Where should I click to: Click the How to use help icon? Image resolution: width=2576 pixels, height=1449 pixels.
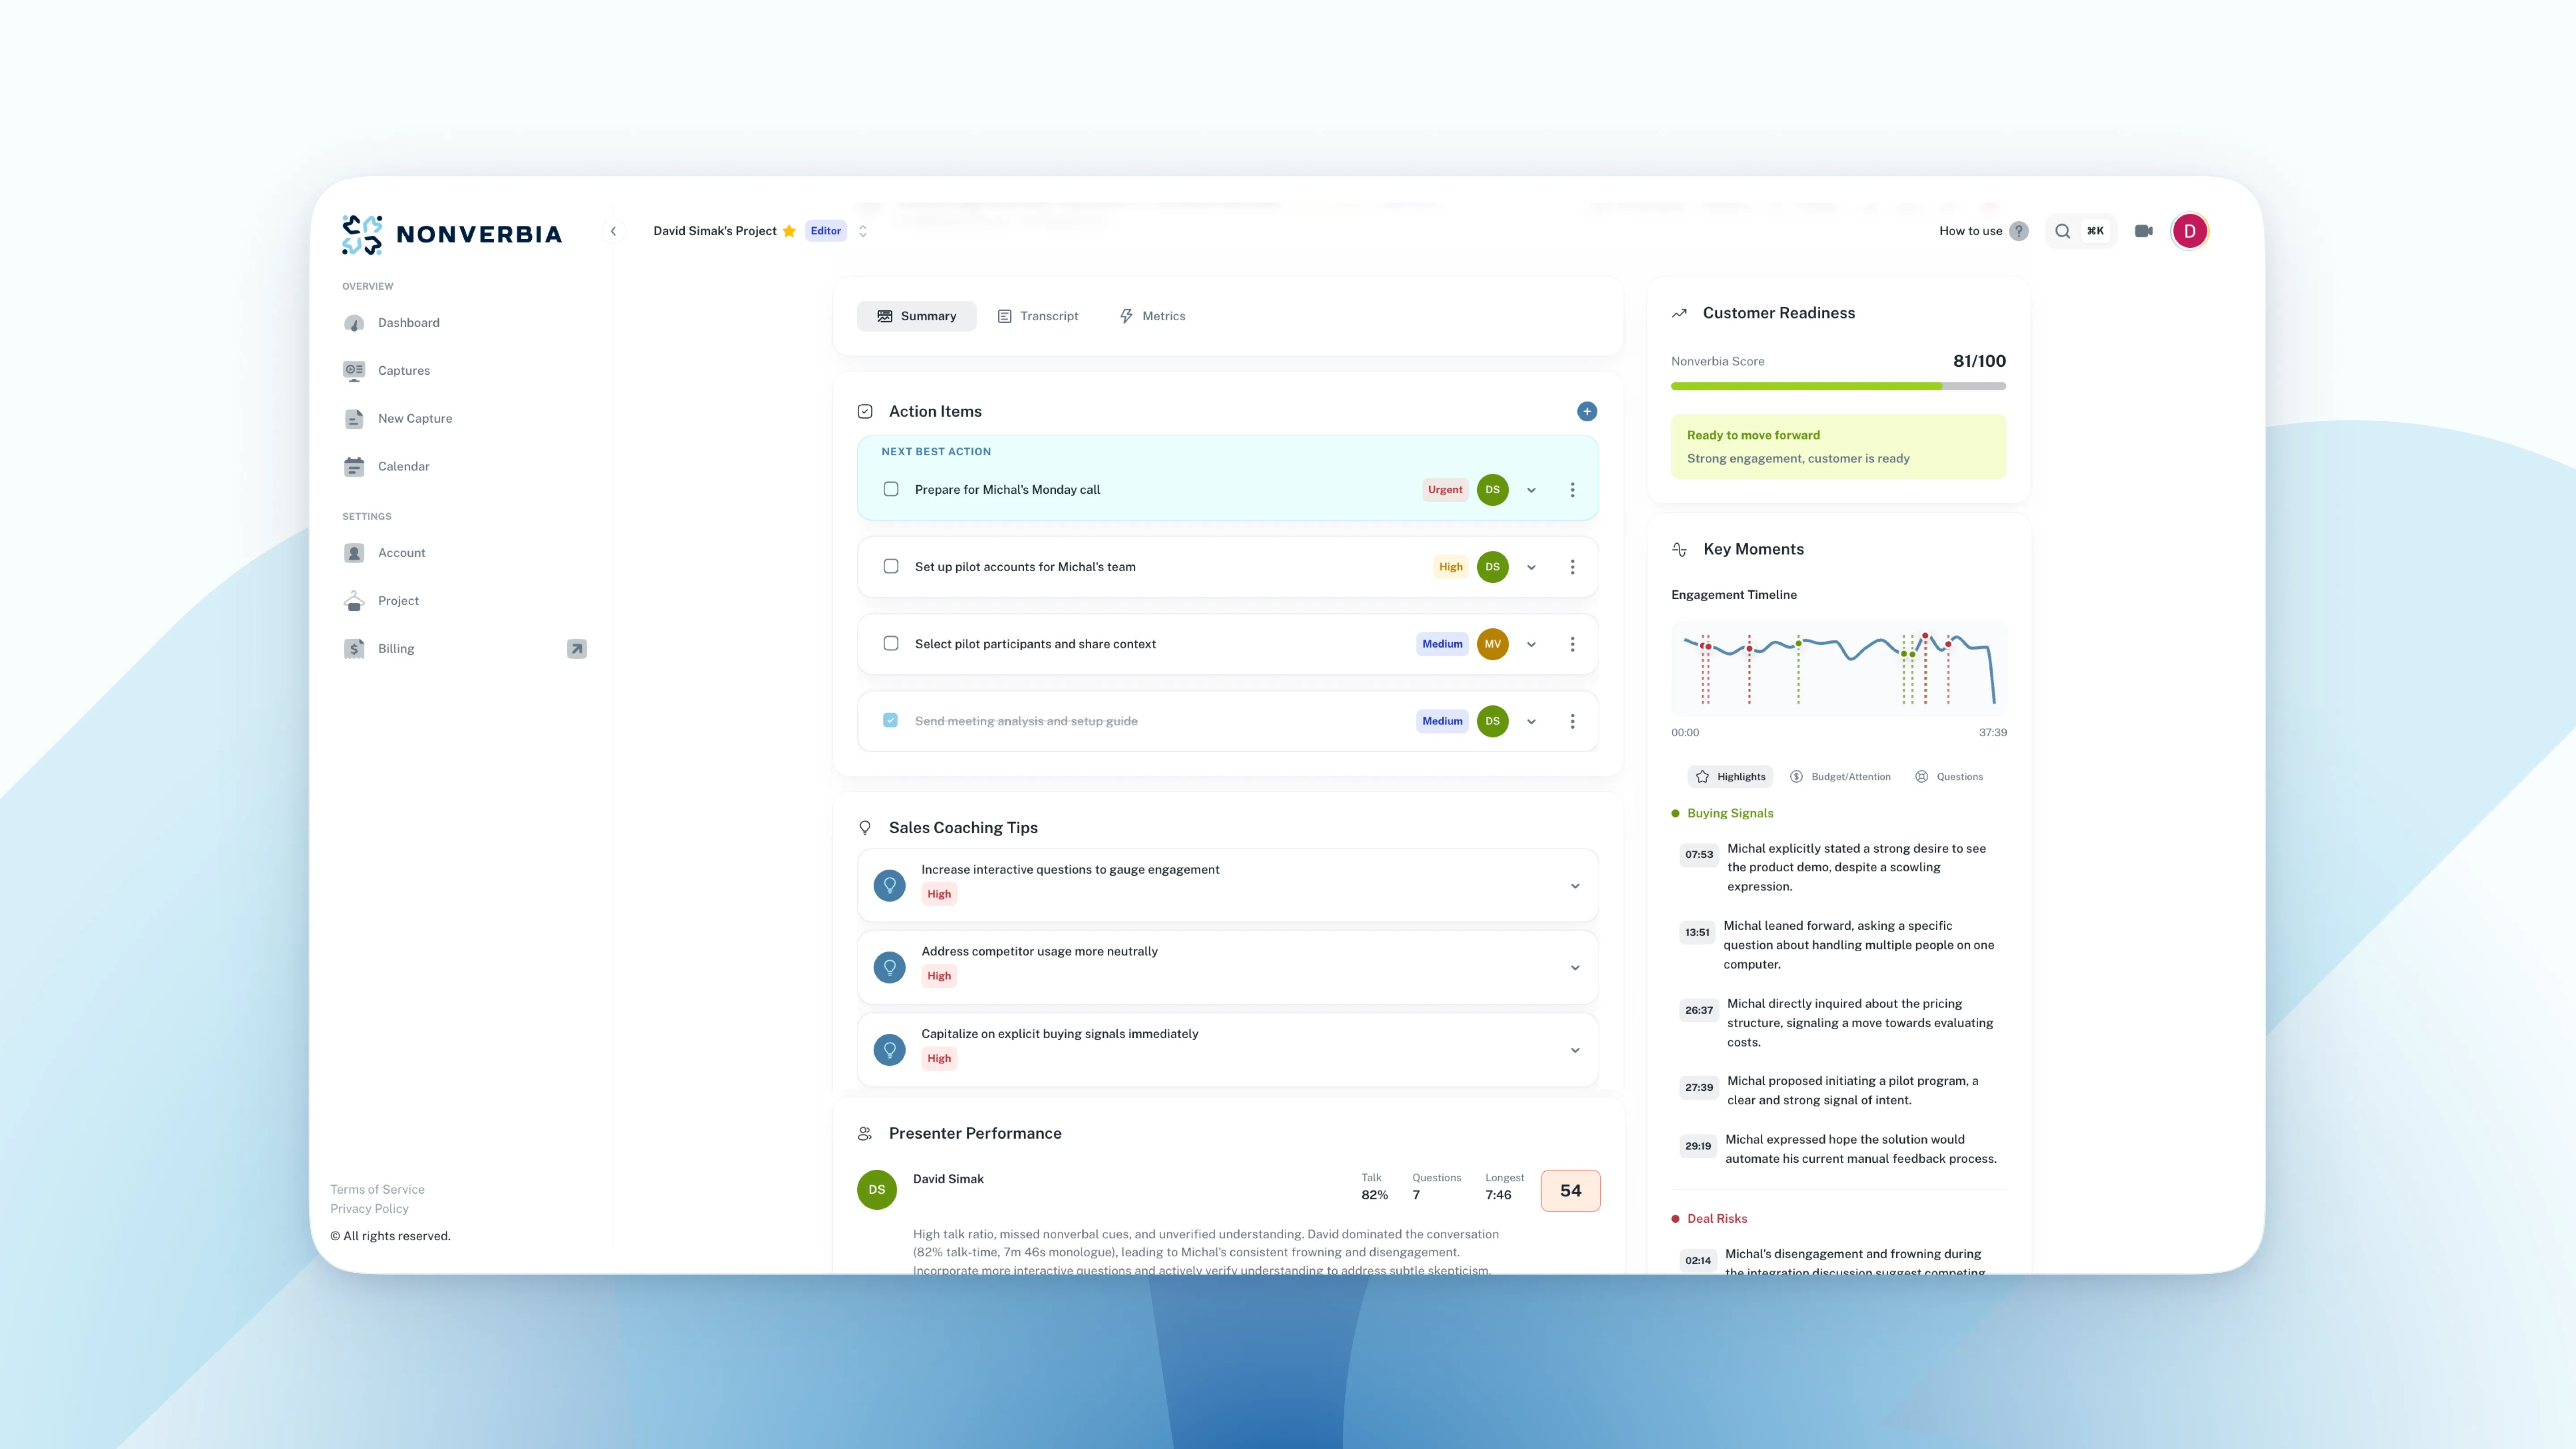2019,231
